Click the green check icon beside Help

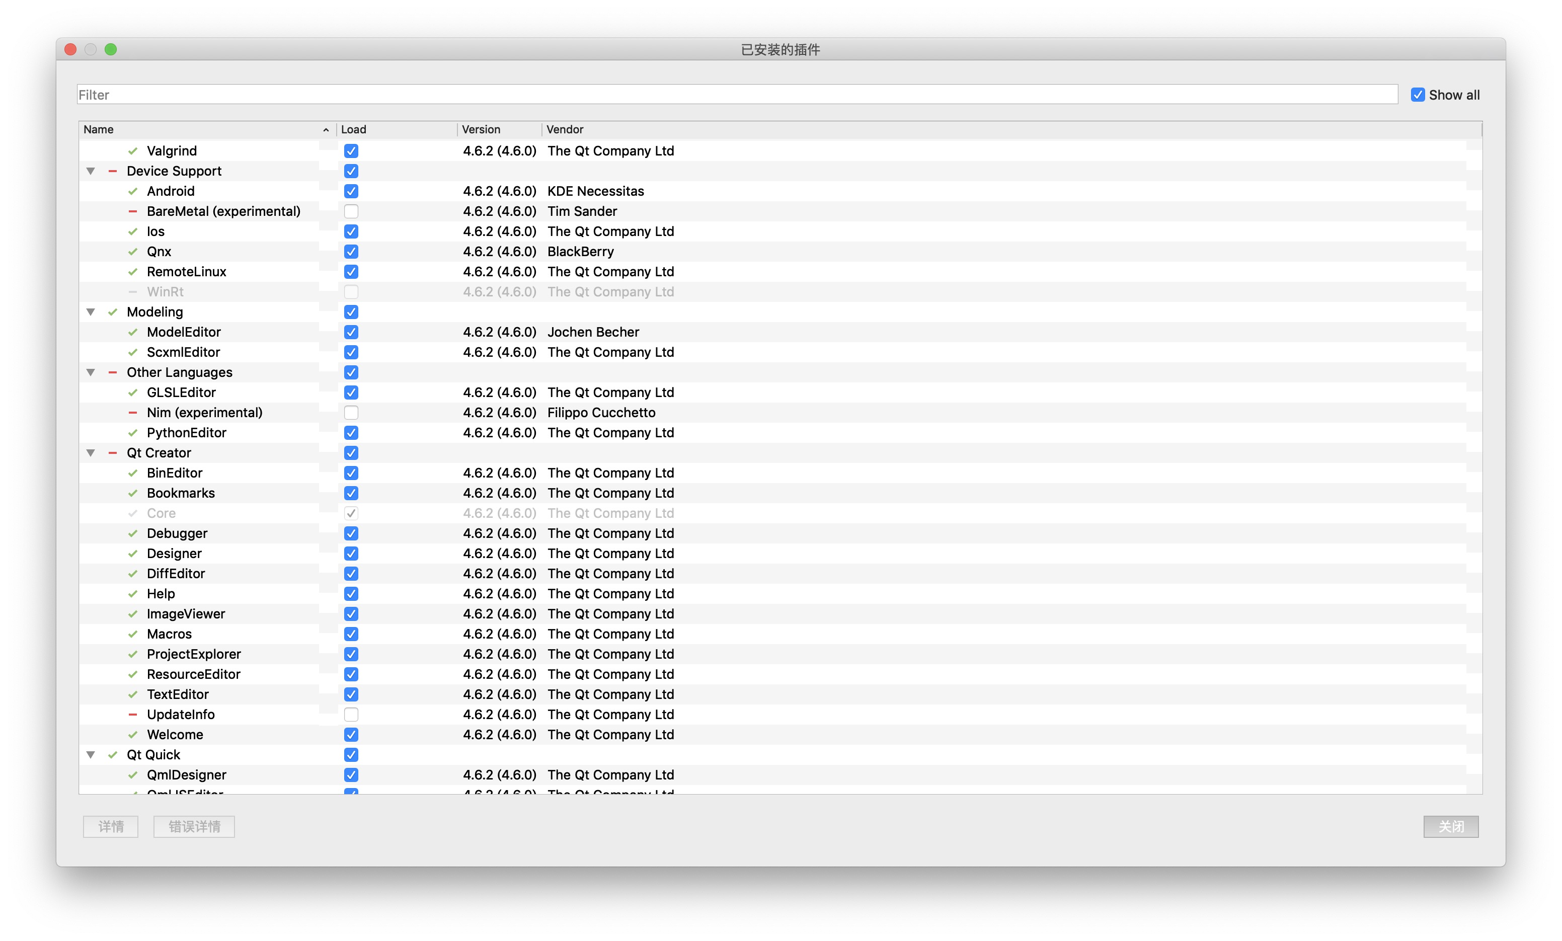click(132, 594)
